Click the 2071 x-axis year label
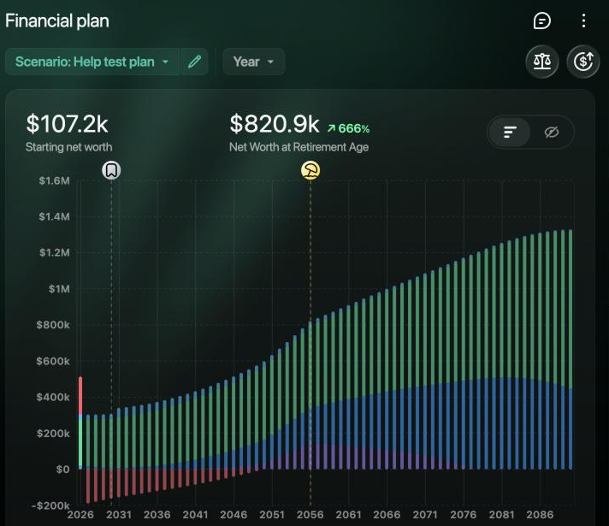 pyautogui.click(x=425, y=515)
